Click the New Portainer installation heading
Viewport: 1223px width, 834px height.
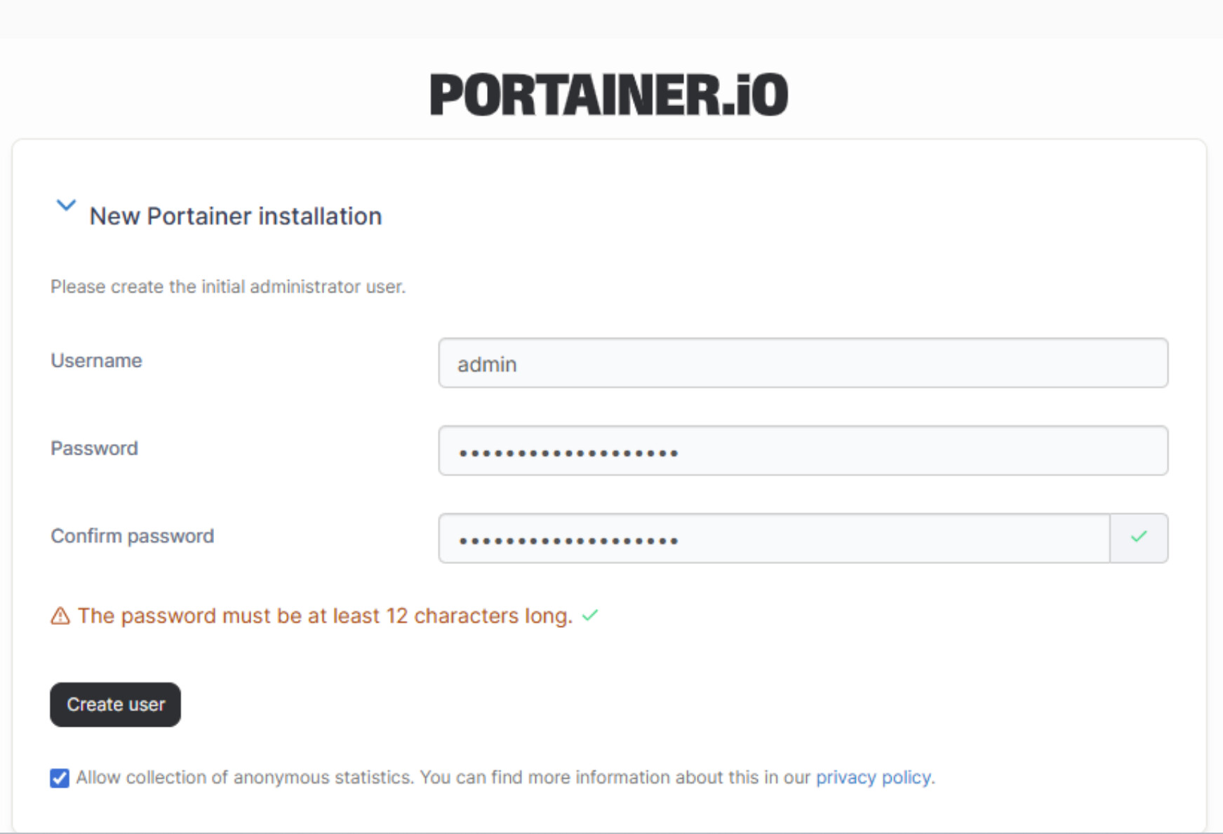[236, 216]
